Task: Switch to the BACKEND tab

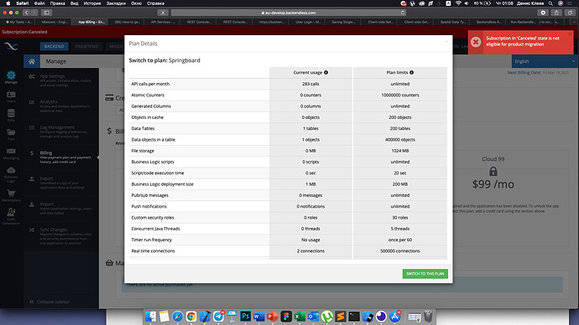Action: [x=55, y=46]
